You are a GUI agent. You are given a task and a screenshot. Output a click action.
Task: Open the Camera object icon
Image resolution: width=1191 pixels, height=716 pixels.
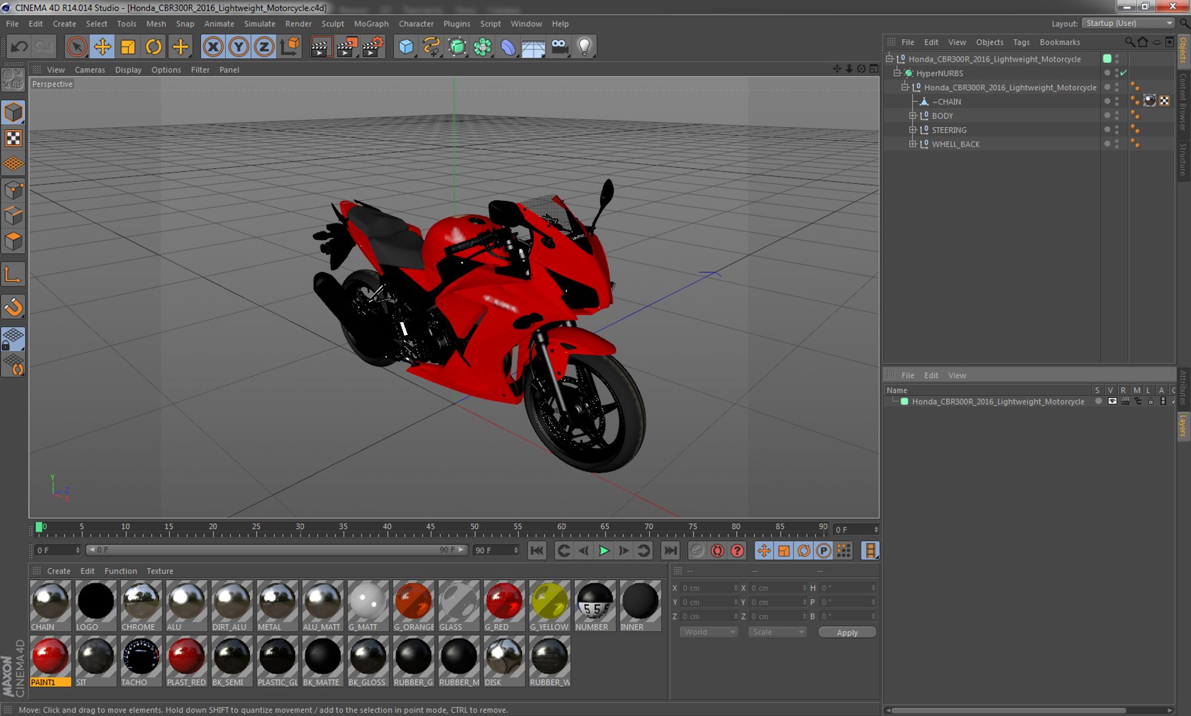tap(560, 46)
